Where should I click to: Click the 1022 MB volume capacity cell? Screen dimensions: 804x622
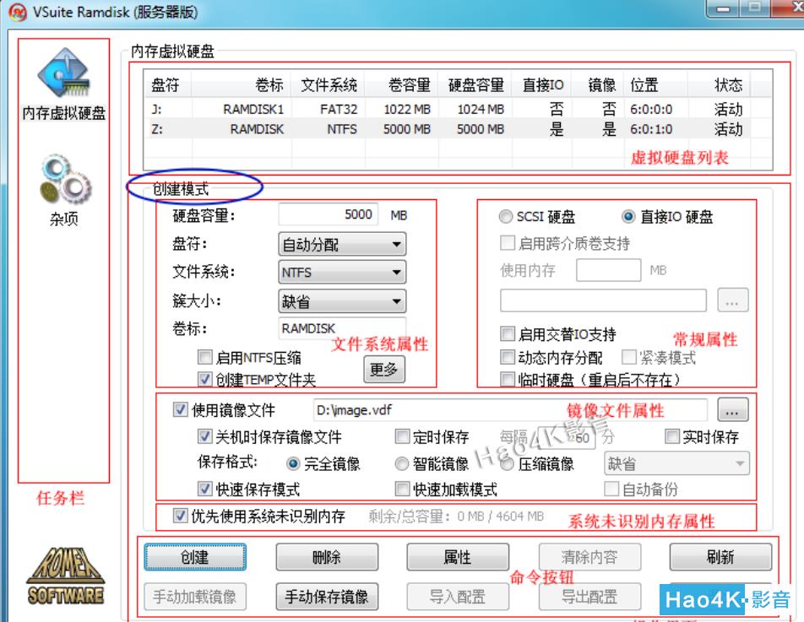407,109
